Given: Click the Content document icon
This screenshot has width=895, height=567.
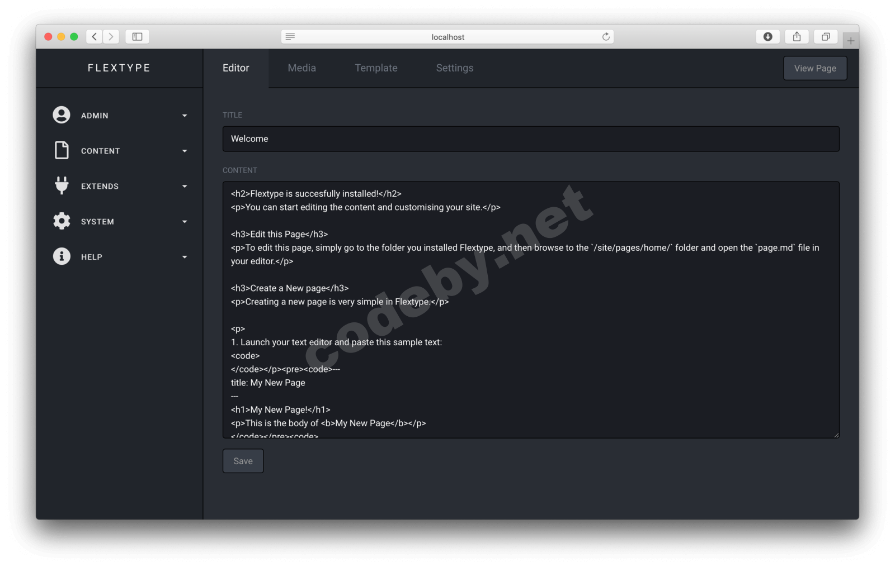Looking at the screenshot, I should (62, 150).
